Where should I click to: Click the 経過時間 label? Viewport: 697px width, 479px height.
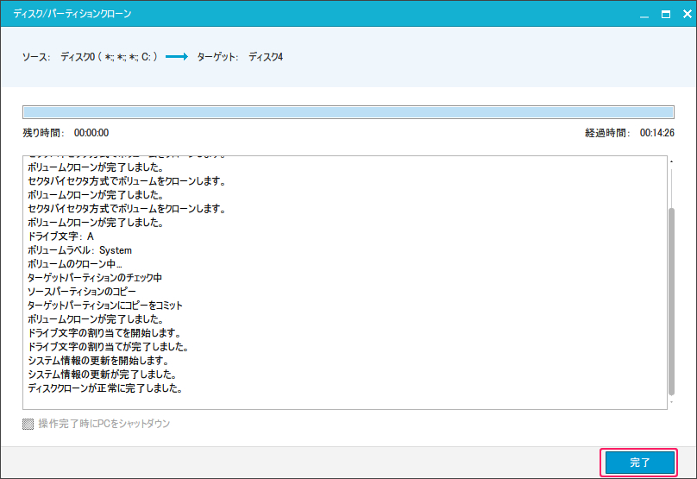click(x=607, y=133)
